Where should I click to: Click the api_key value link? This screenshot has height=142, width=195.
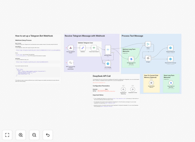pos(106,91)
